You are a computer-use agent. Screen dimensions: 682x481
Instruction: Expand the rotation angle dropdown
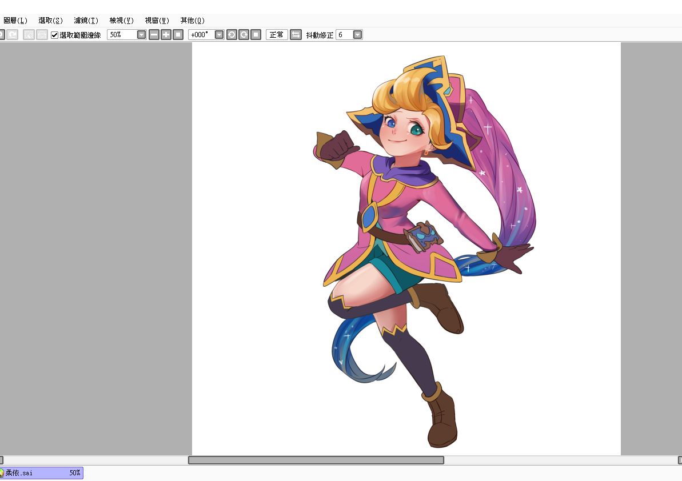click(x=219, y=35)
